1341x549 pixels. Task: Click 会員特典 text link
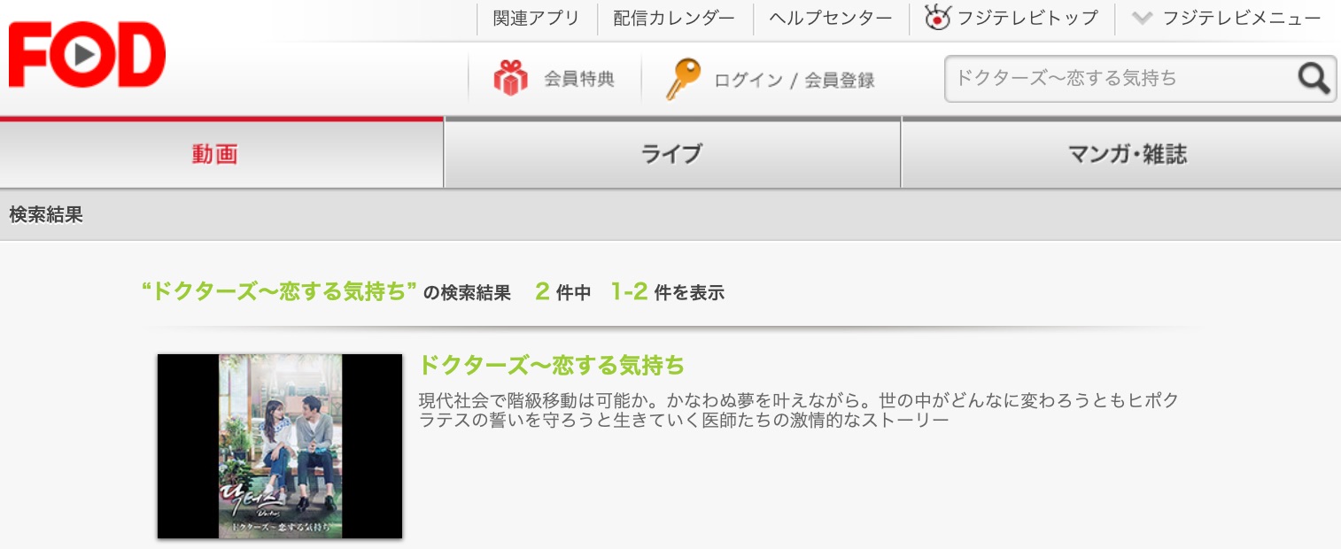(579, 80)
